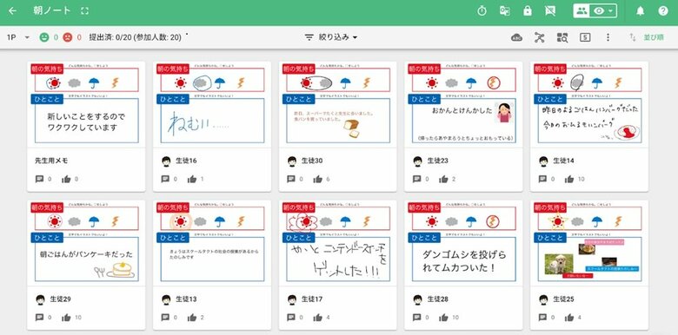Image resolution: width=678 pixels, height=335 pixels.
Task: Click the cloud ABC word-cloud icon
Action: (516, 37)
